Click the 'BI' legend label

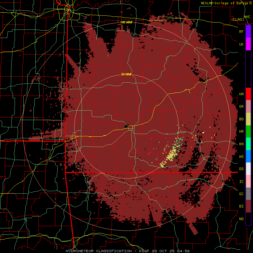click(x=241, y=206)
